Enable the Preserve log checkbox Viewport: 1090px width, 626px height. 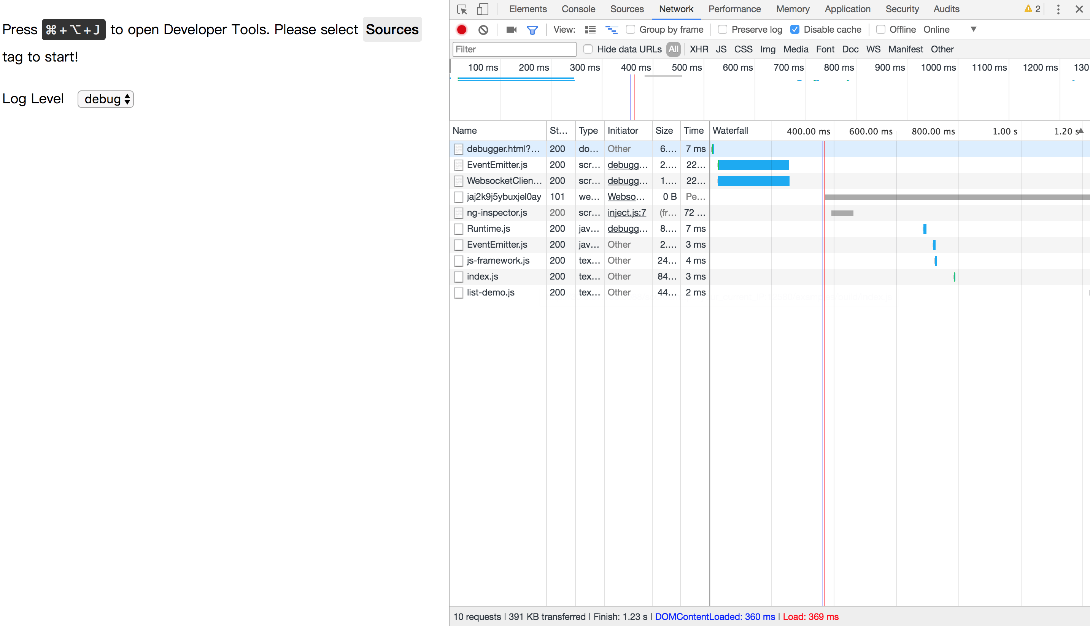coord(723,30)
